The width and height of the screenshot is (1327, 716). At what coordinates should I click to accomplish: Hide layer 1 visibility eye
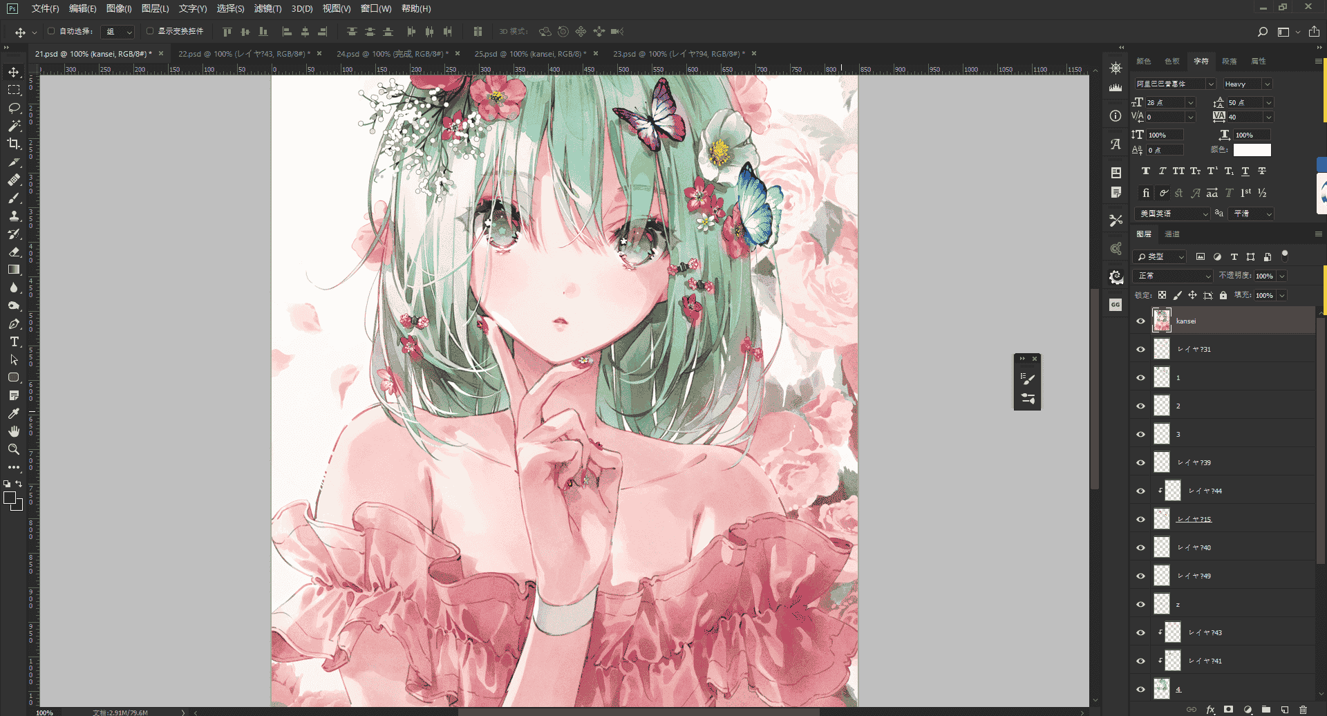pos(1140,377)
